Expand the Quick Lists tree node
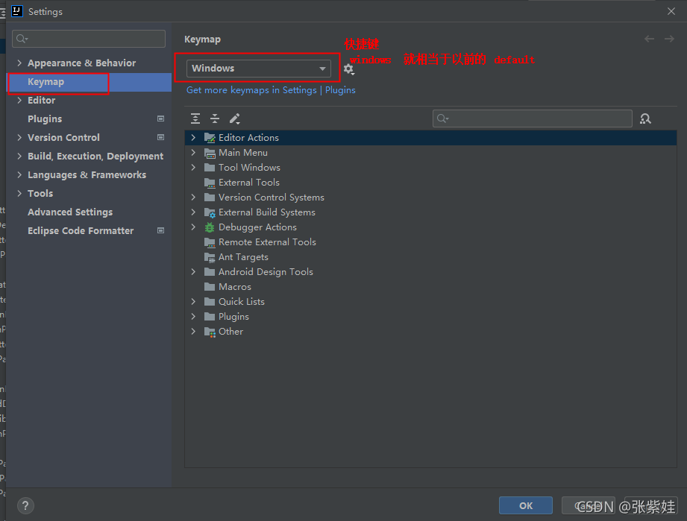This screenshot has width=687, height=521. (193, 302)
